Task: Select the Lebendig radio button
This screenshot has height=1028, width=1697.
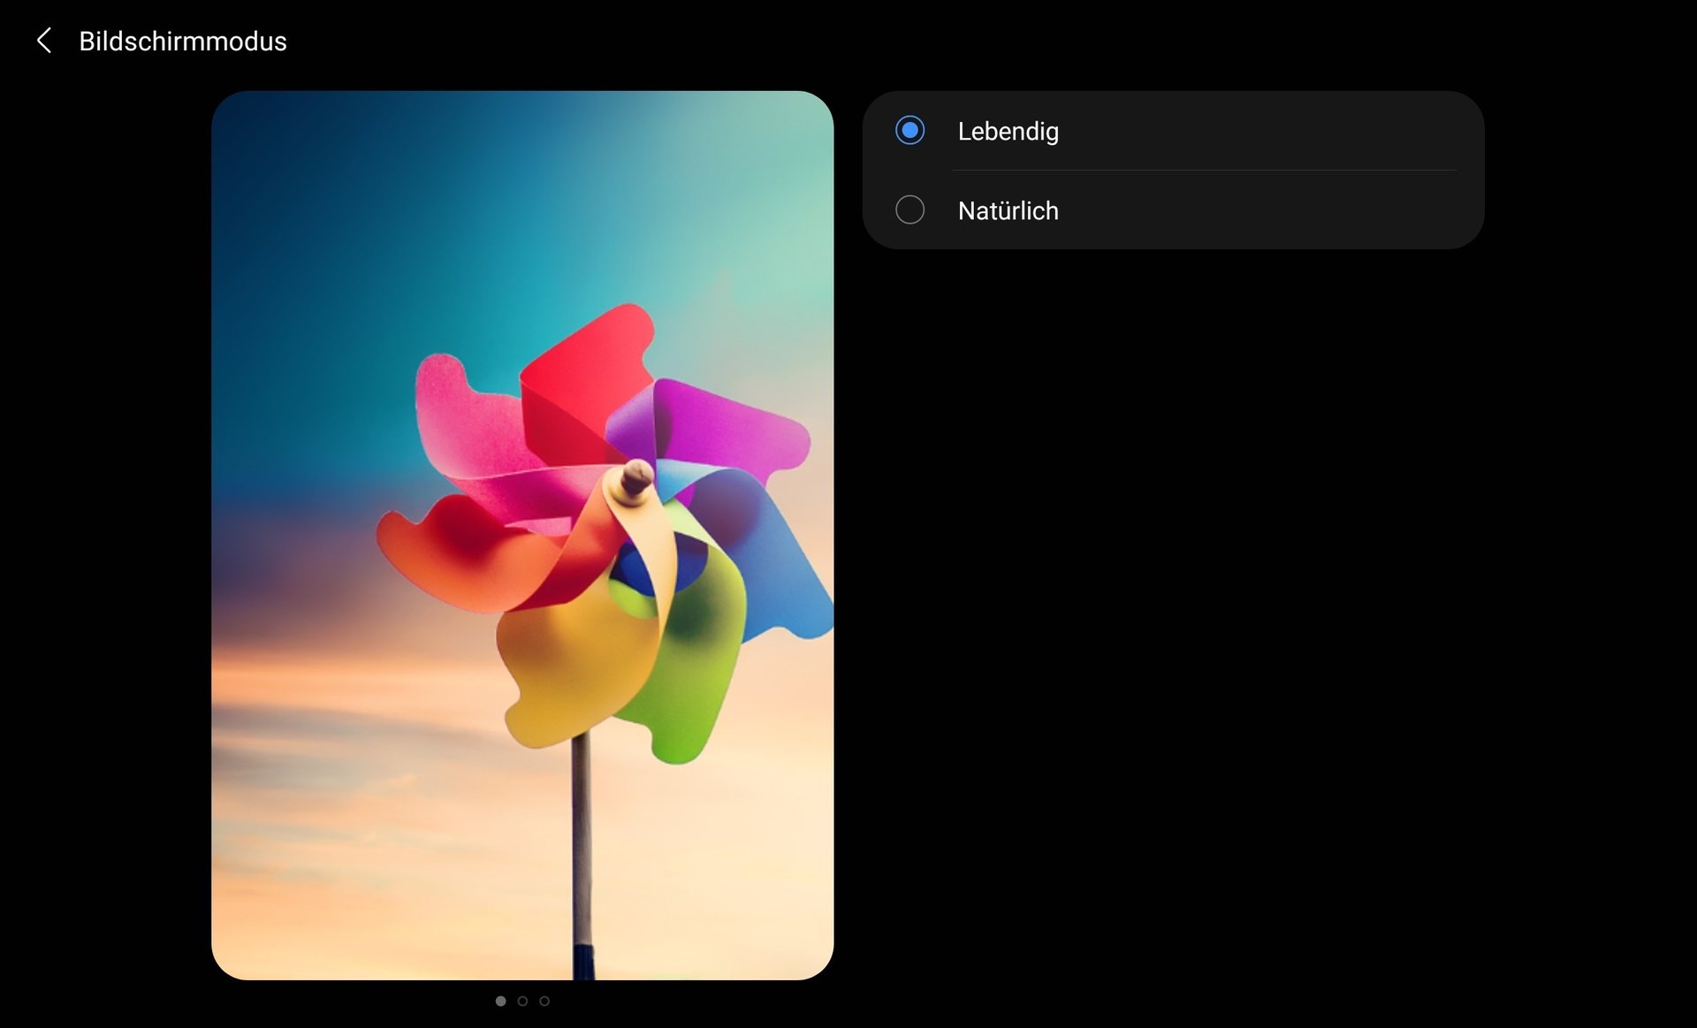Action: [x=909, y=131]
